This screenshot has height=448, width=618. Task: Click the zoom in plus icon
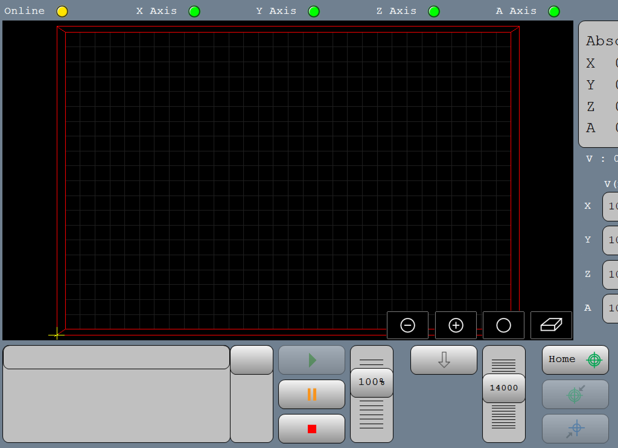456,325
